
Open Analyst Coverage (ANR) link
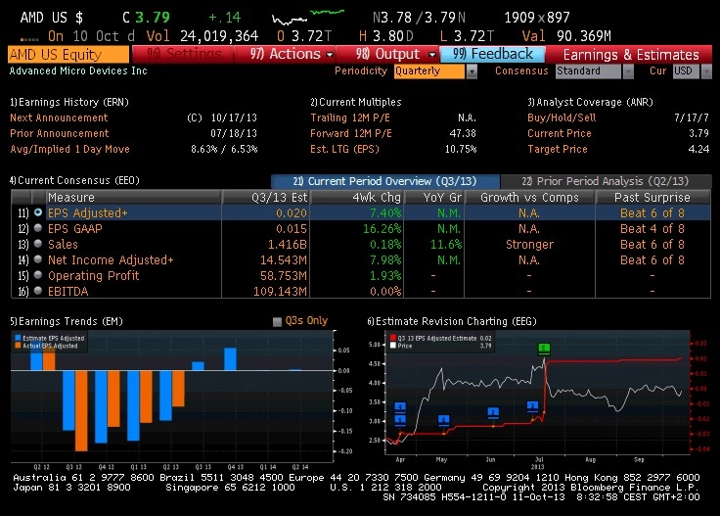[x=590, y=102]
